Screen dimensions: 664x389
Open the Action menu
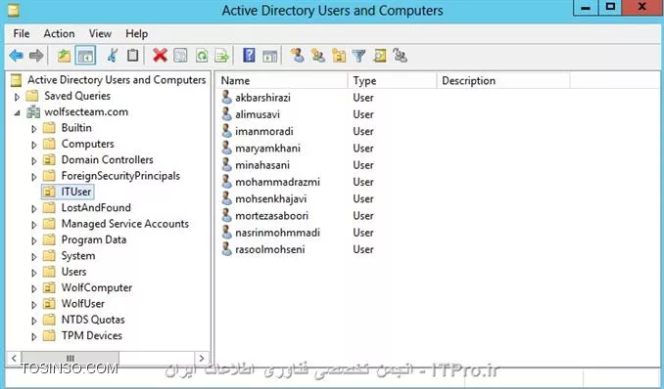(60, 33)
